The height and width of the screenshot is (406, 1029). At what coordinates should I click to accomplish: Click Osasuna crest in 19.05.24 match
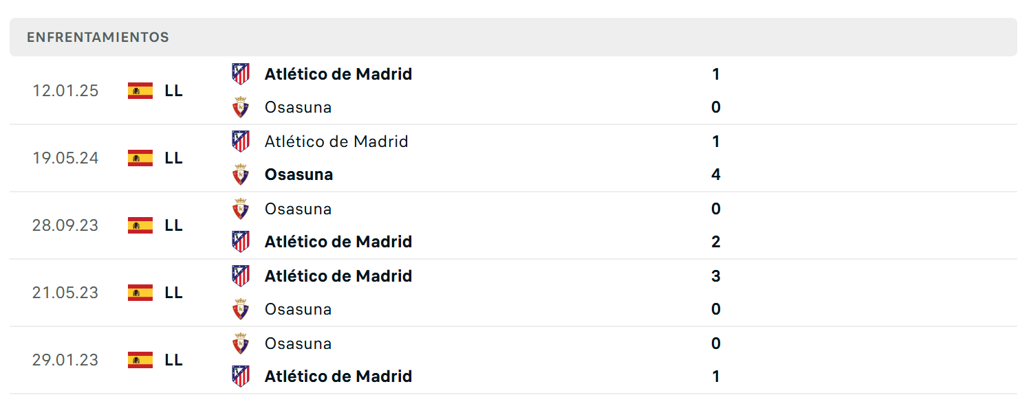(240, 174)
